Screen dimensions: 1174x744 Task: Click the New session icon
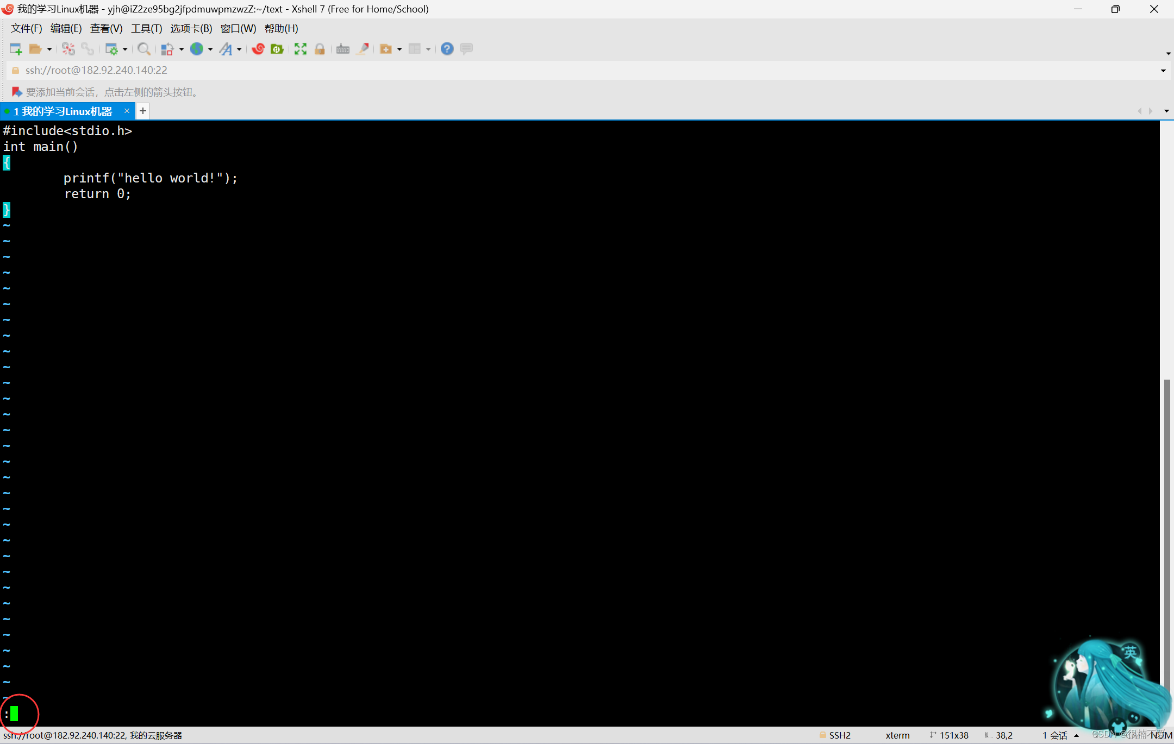[16, 49]
